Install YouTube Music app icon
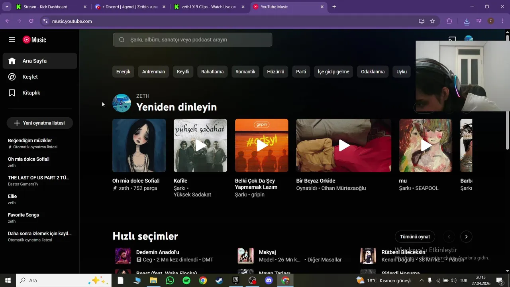Image resolution: width=510 pixels, height=287 pixels. 422,21
